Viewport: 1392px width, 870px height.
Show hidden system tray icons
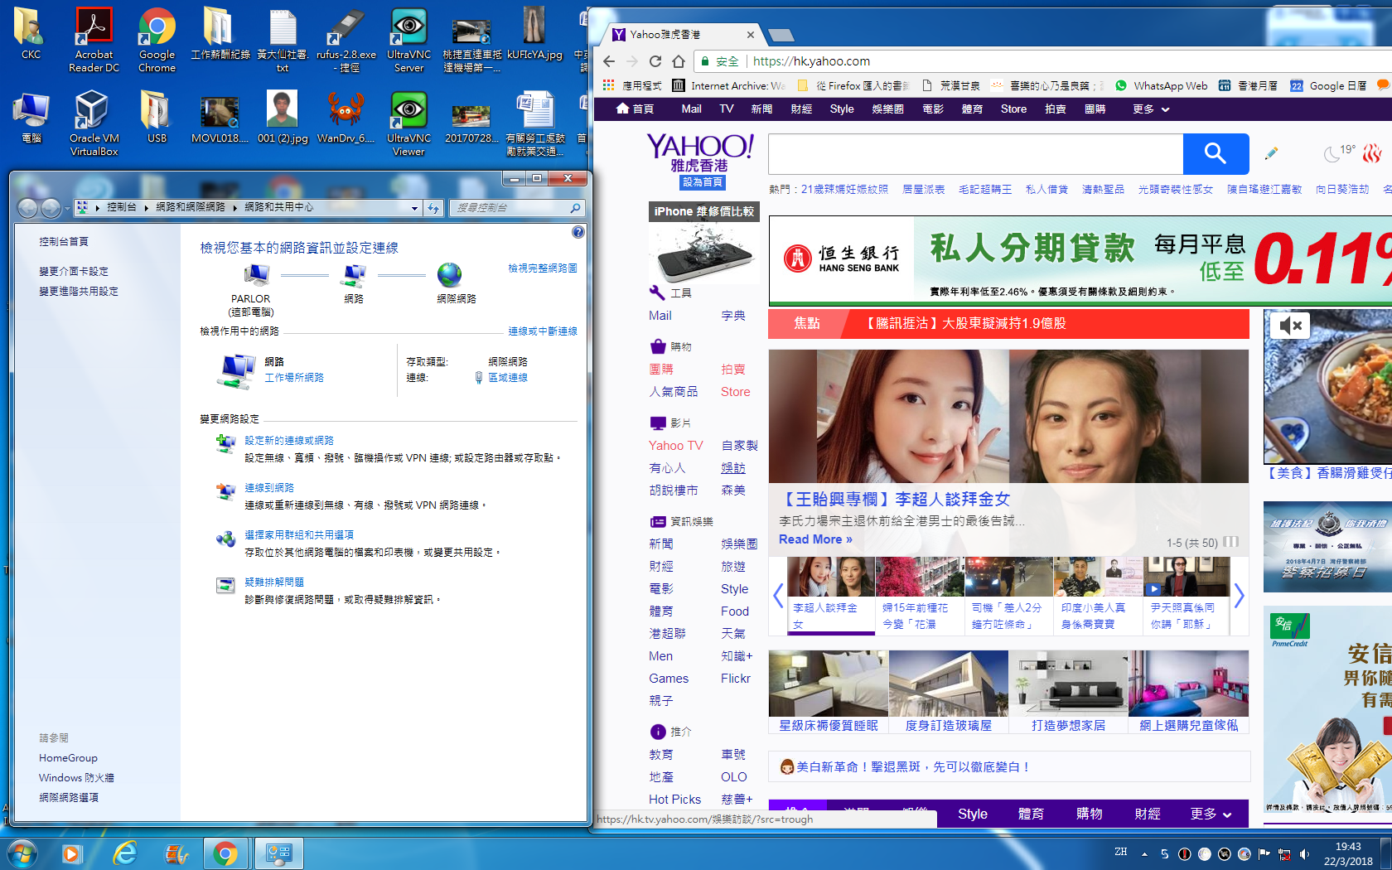click(x=1144, y=854)
